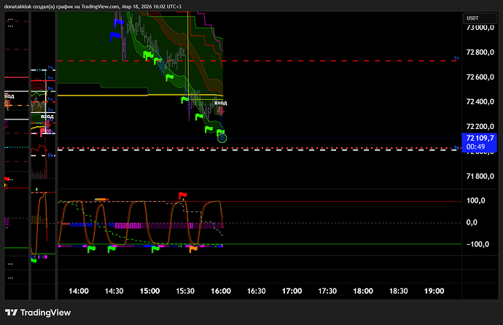Click the green circle marker on latest candle
The width and height of the screenshot is (503, 325).
pyautogui.click(x=222, y=137)
